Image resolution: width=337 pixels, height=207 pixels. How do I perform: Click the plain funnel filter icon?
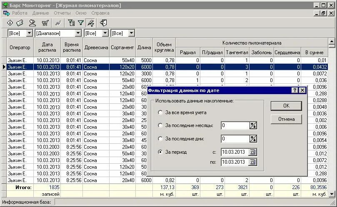coord(80,23)
